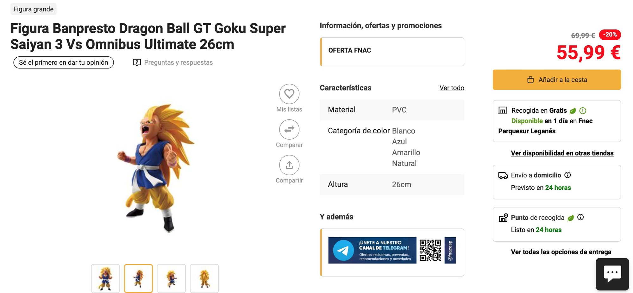Click info icon next to Punto de recogida

[580, 217]
